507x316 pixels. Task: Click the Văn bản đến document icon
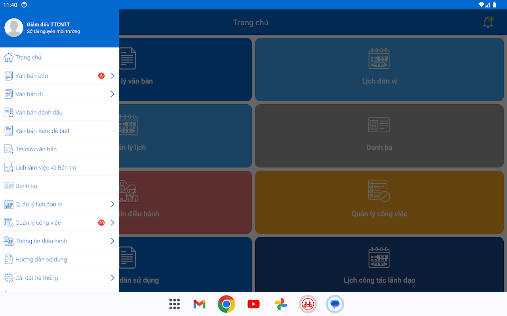pyautogui.click(x=9, y=75)
